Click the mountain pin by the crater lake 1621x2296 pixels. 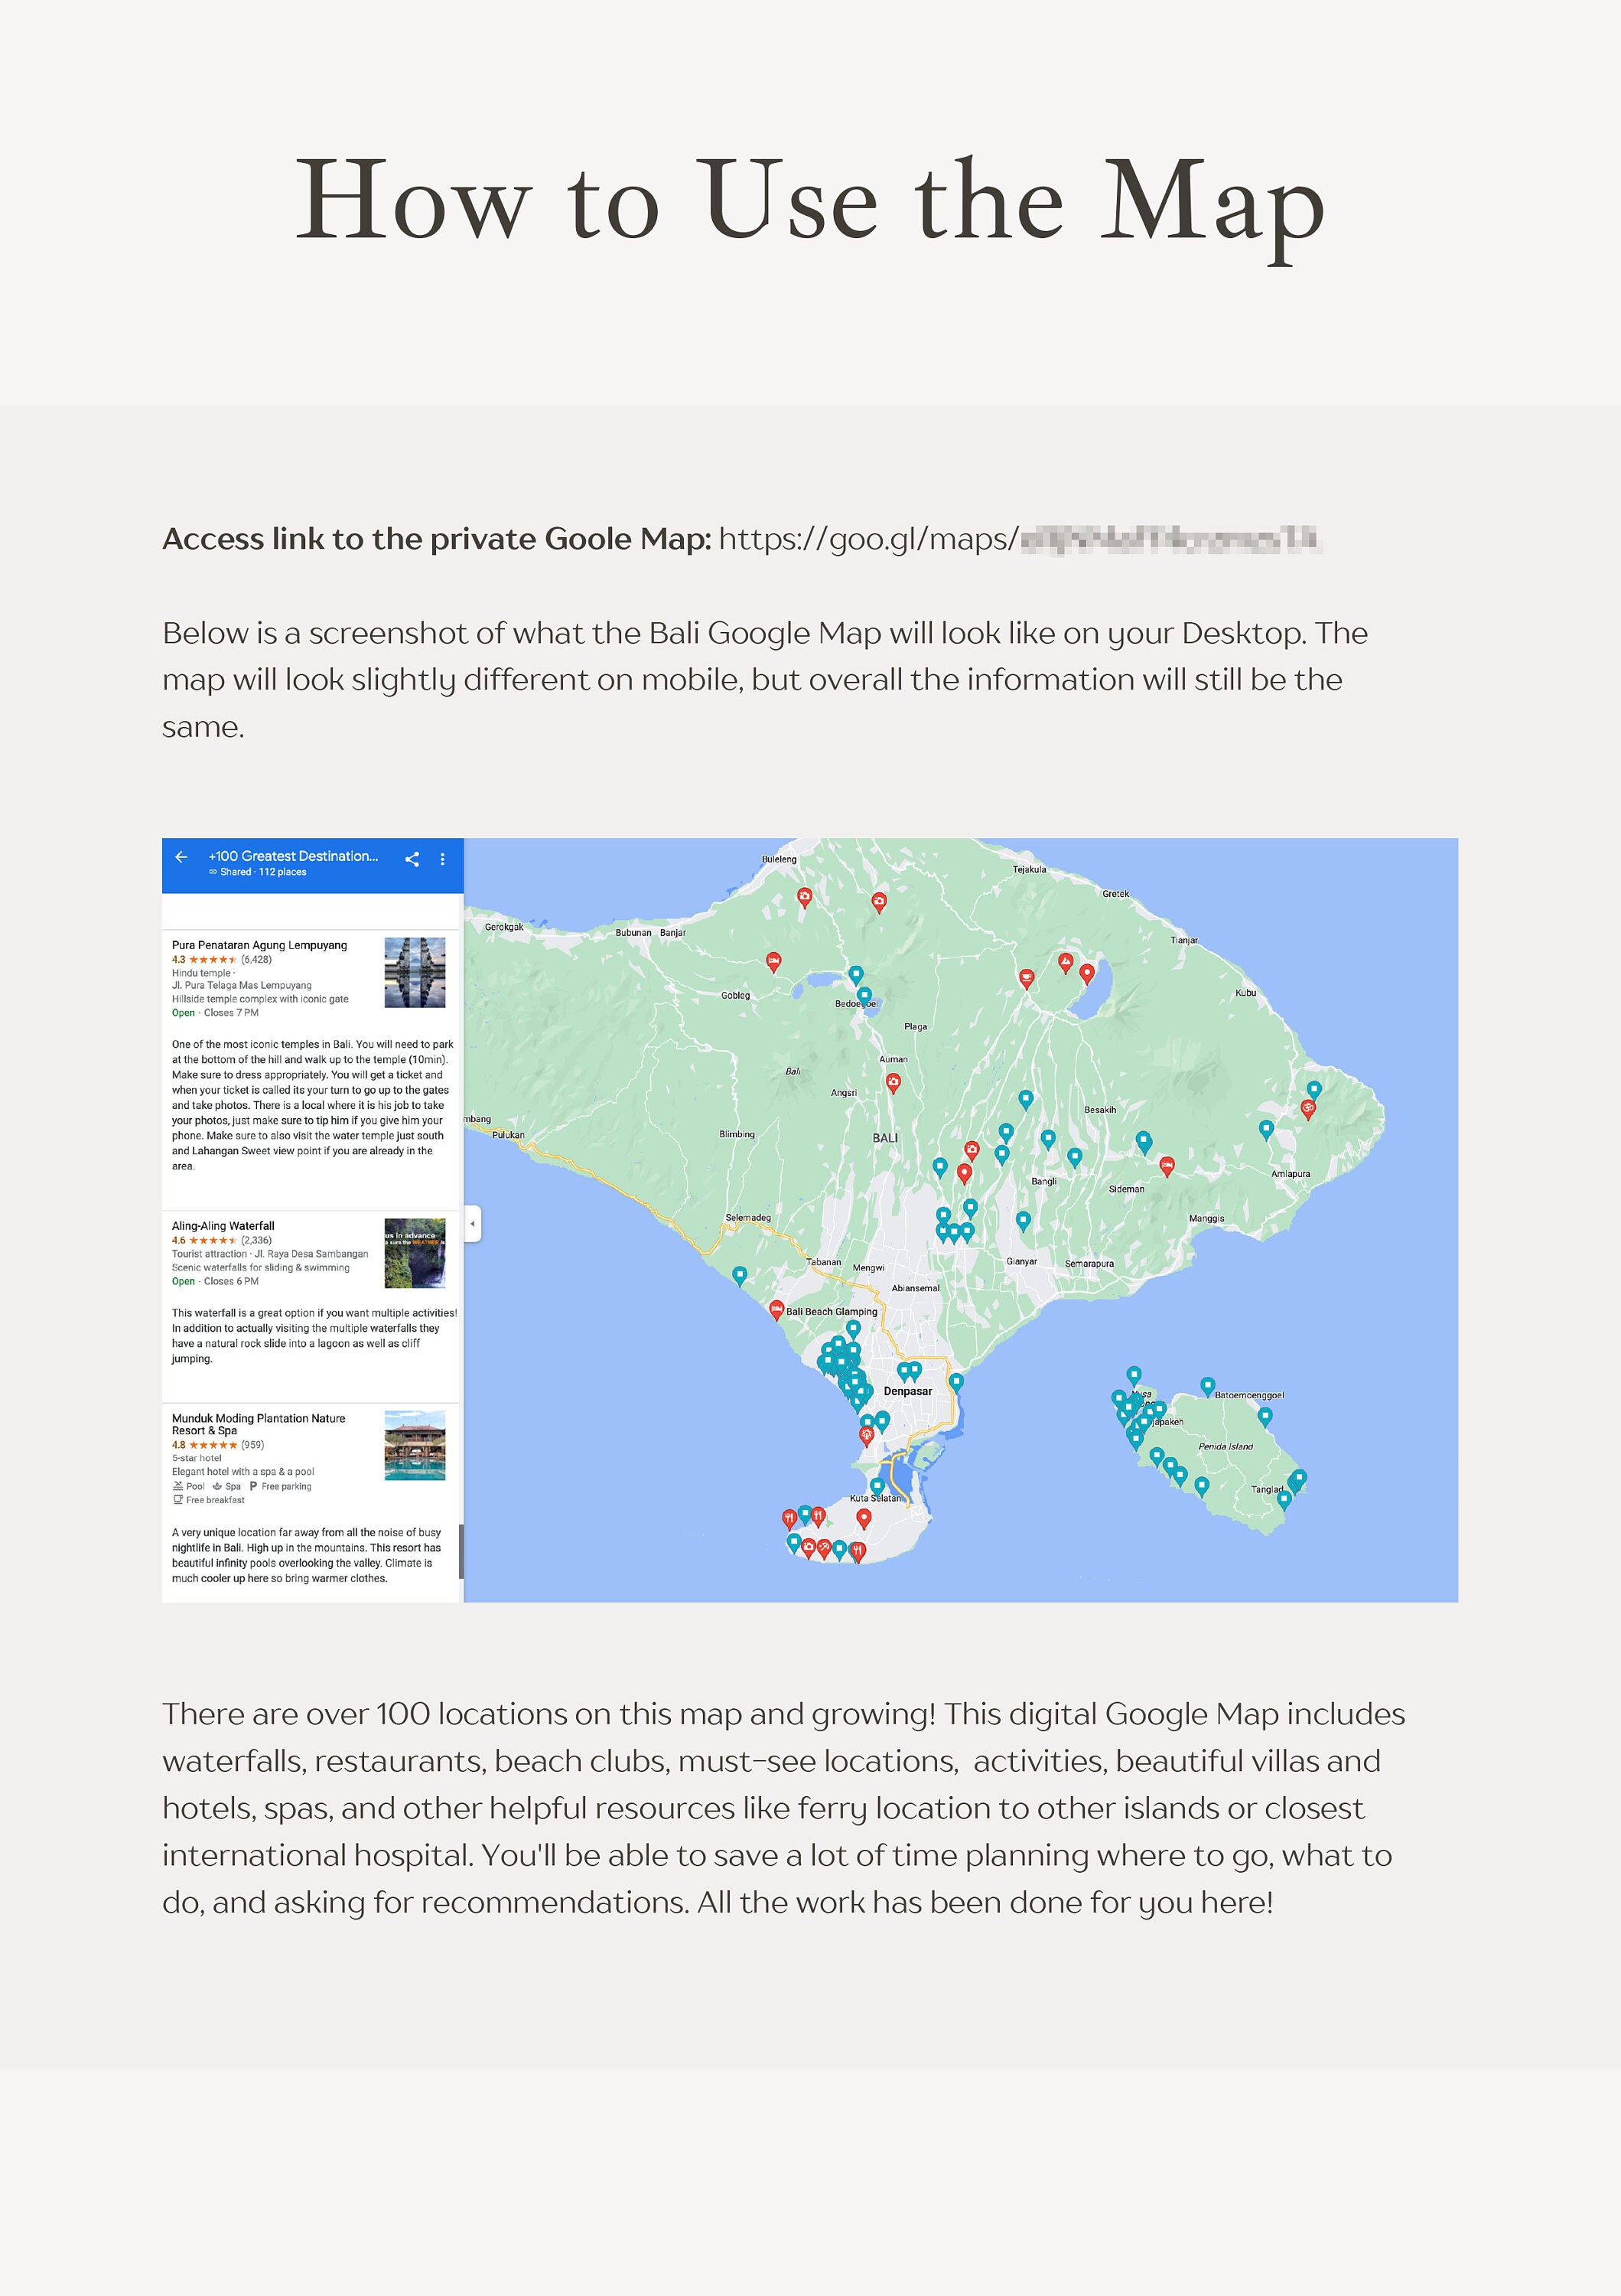click(x=1066, y=963)
